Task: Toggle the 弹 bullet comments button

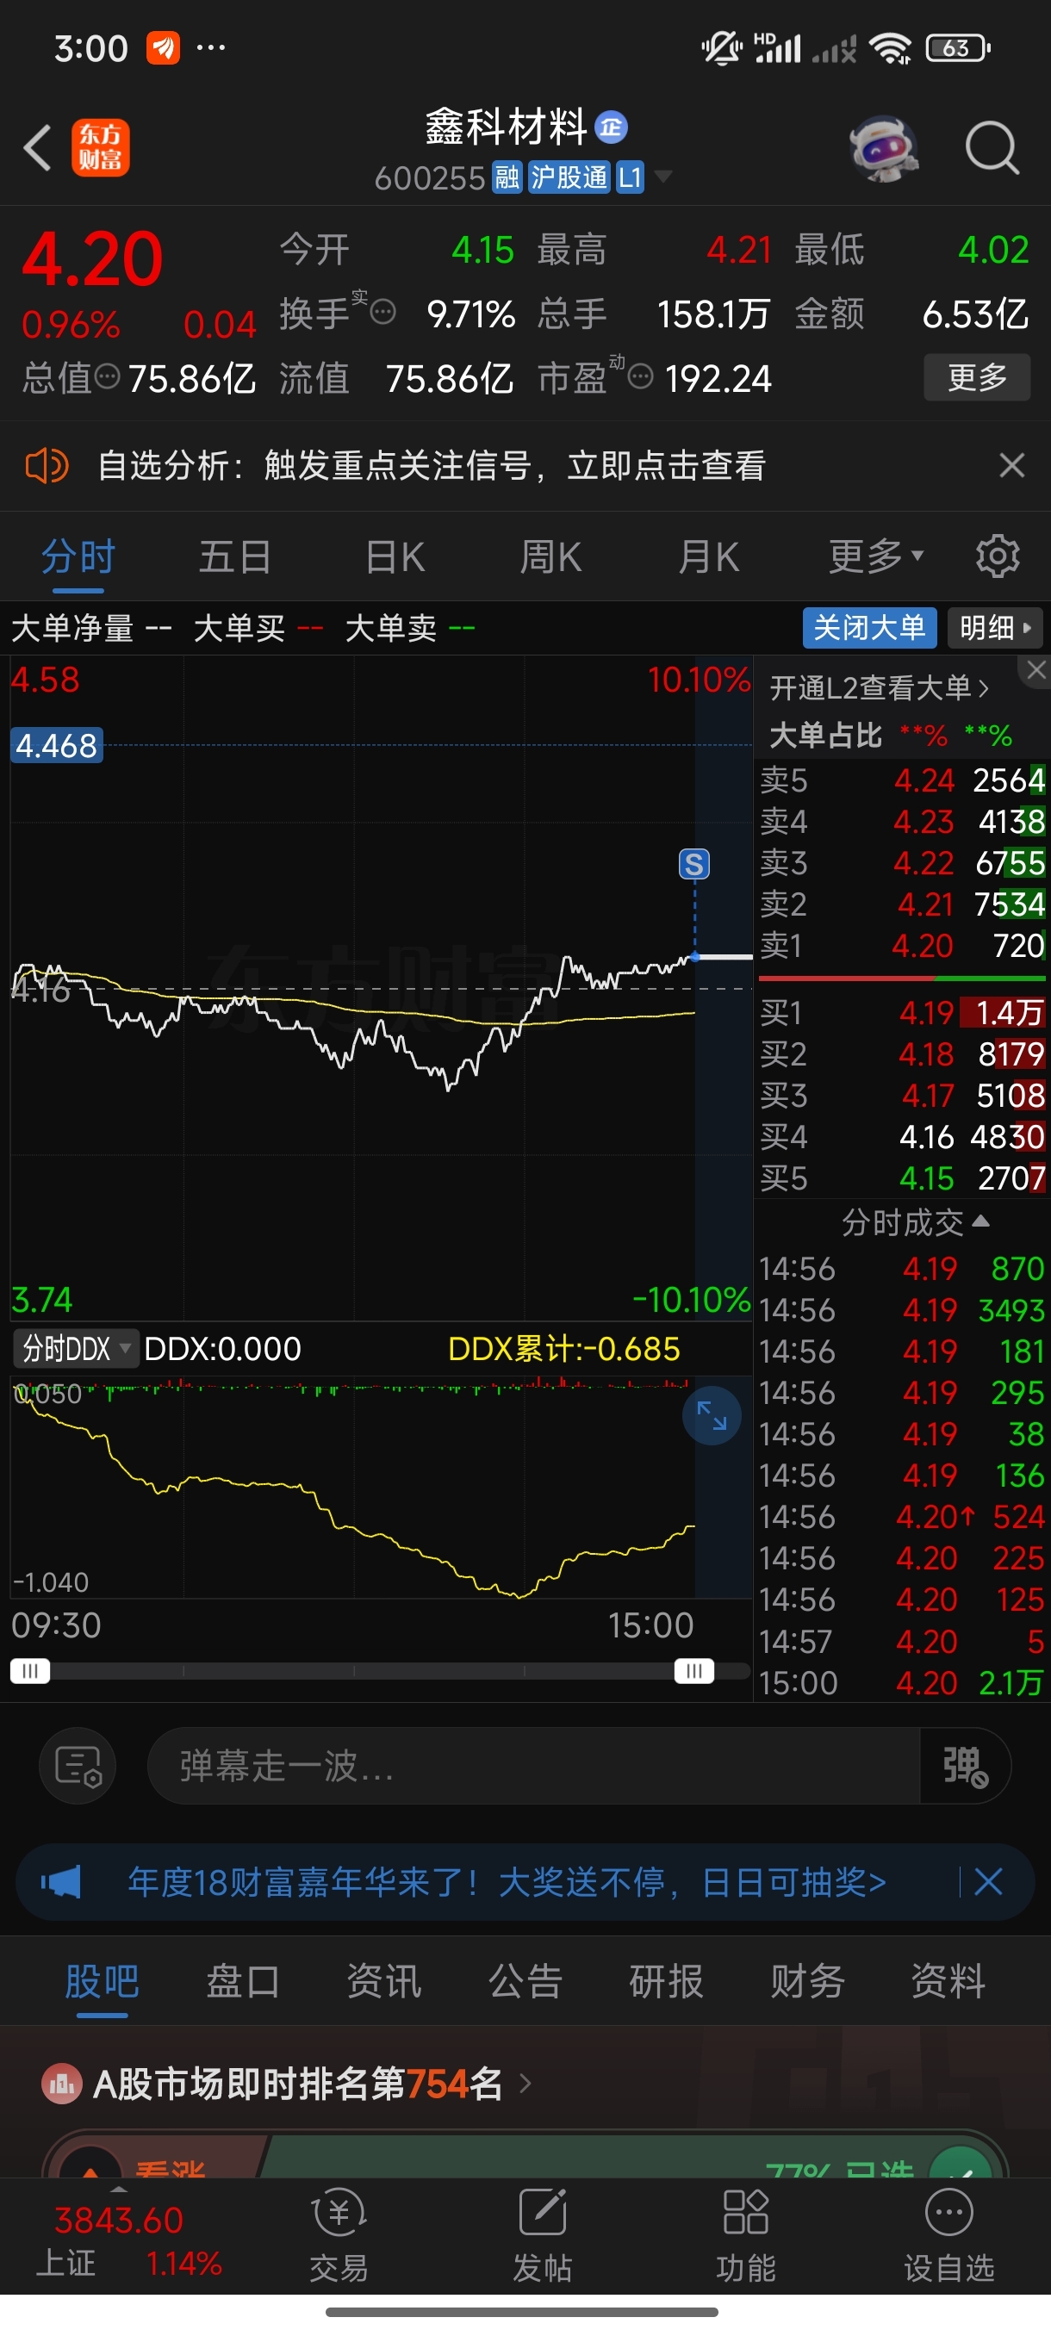Action: click(x=965, y=1766)
